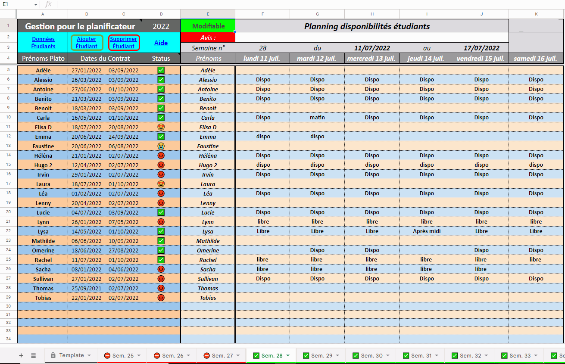This screenshot has width=565, height=364.
Task: Select Carla's "matin" cell
Action: [x=317, y=118]
